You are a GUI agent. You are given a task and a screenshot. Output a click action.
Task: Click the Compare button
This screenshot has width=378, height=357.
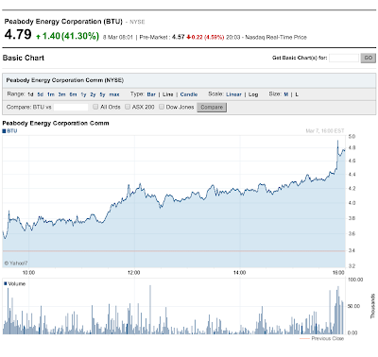212,108
